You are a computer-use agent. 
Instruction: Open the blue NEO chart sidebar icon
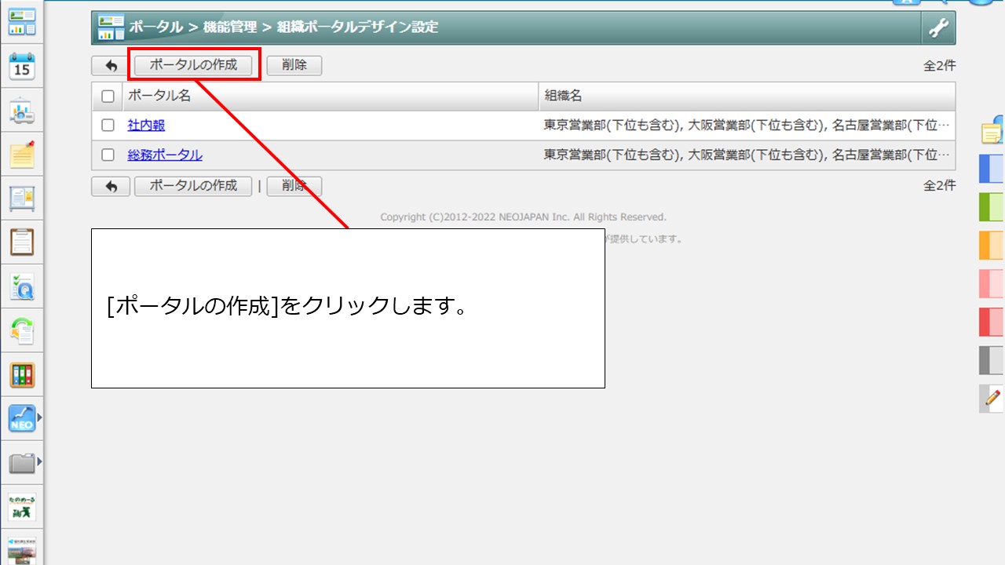point(22,419)
